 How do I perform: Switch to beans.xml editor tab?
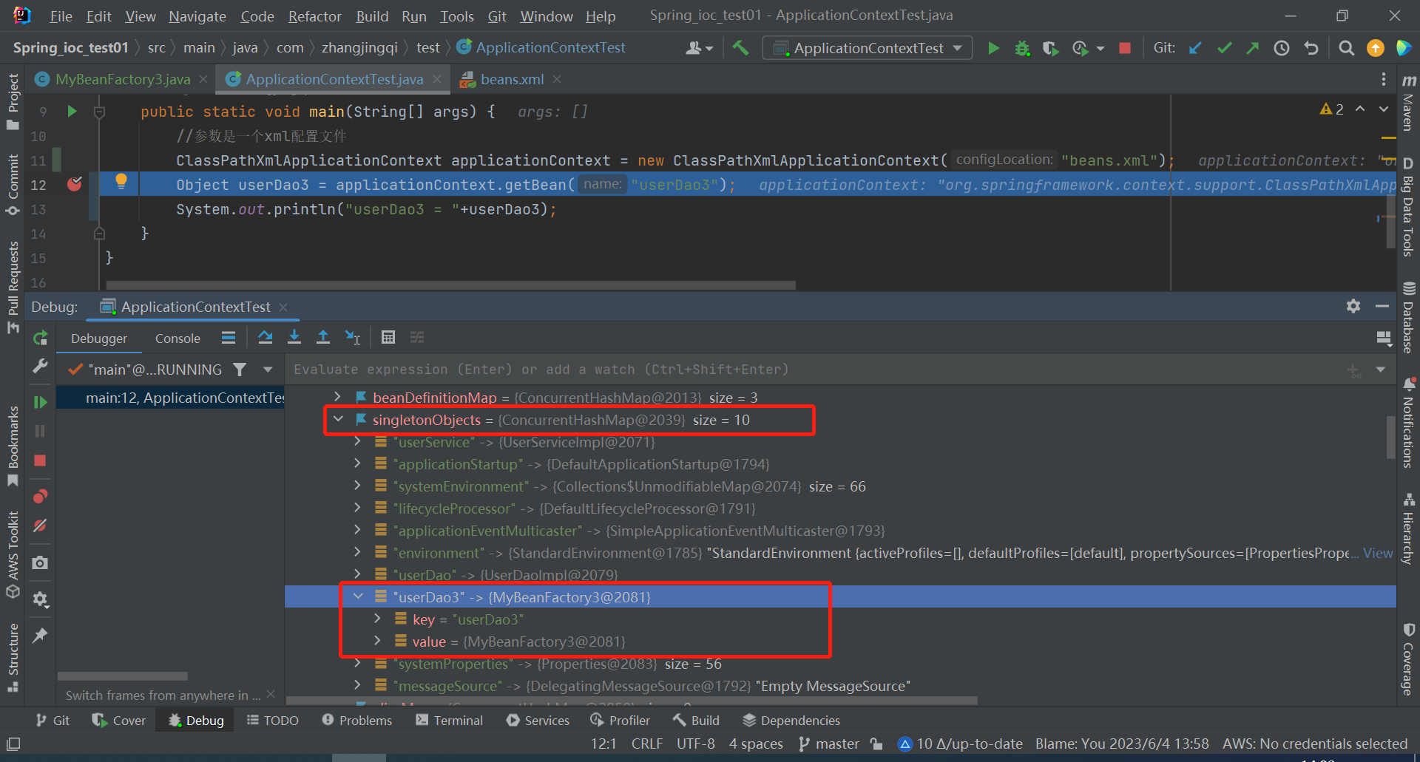coord(512,79)
